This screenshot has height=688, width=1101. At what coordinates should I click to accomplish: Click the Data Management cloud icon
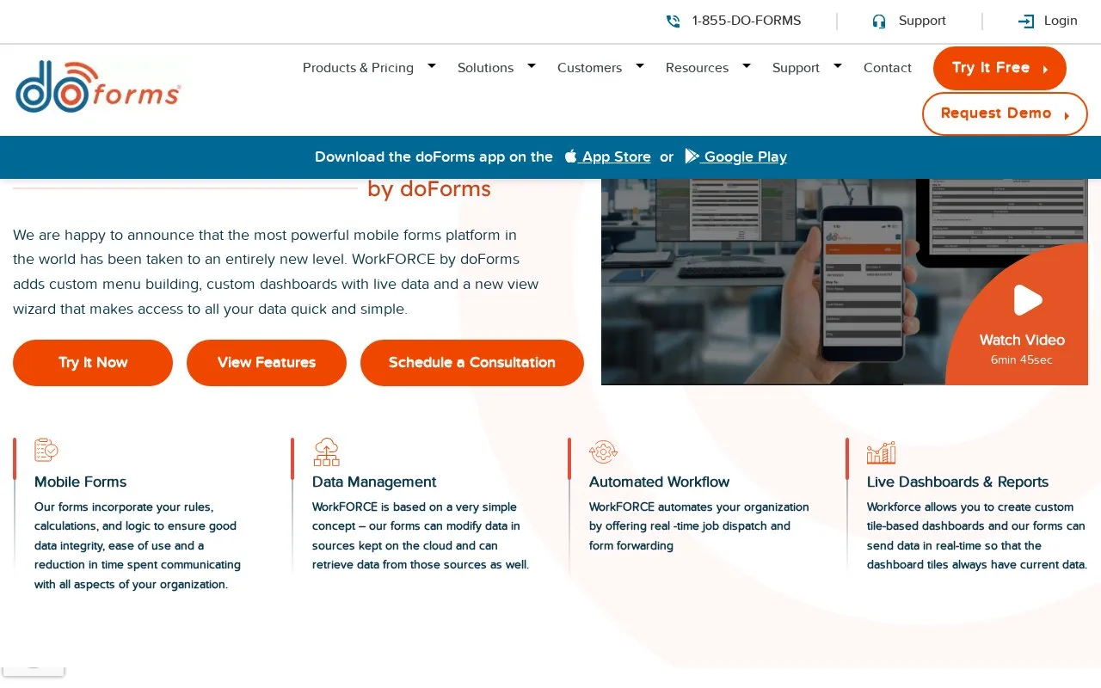click(x=326, y=451)
